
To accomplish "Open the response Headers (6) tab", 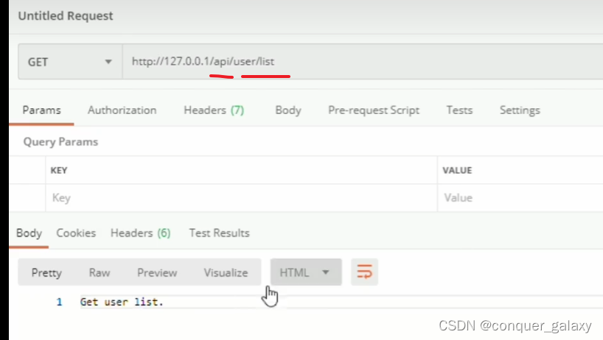I will click(140, 233).
